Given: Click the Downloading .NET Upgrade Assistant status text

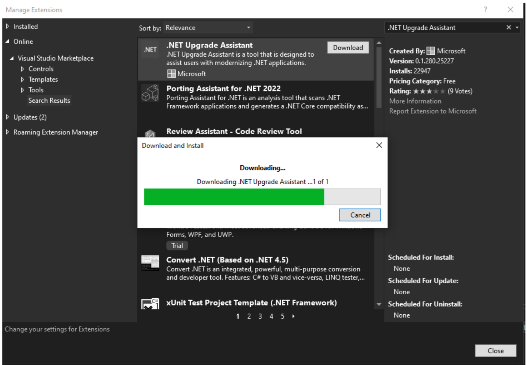Looking at the screenshot, I should coord(262,182).
